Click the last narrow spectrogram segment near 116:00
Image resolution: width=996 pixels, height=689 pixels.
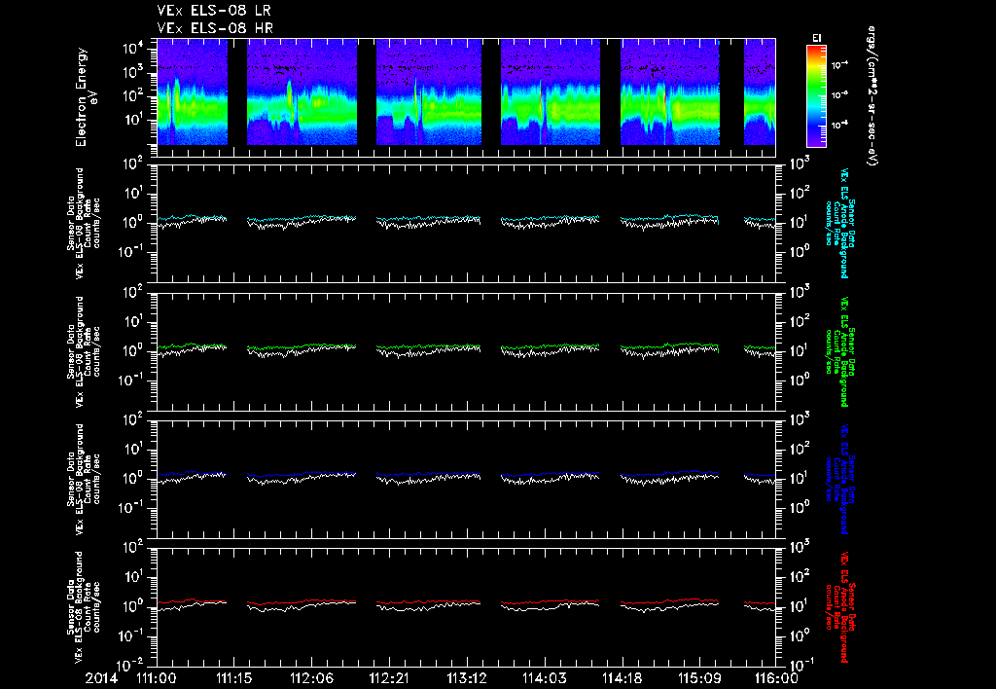pyautogui.click(x=760, y=91)
